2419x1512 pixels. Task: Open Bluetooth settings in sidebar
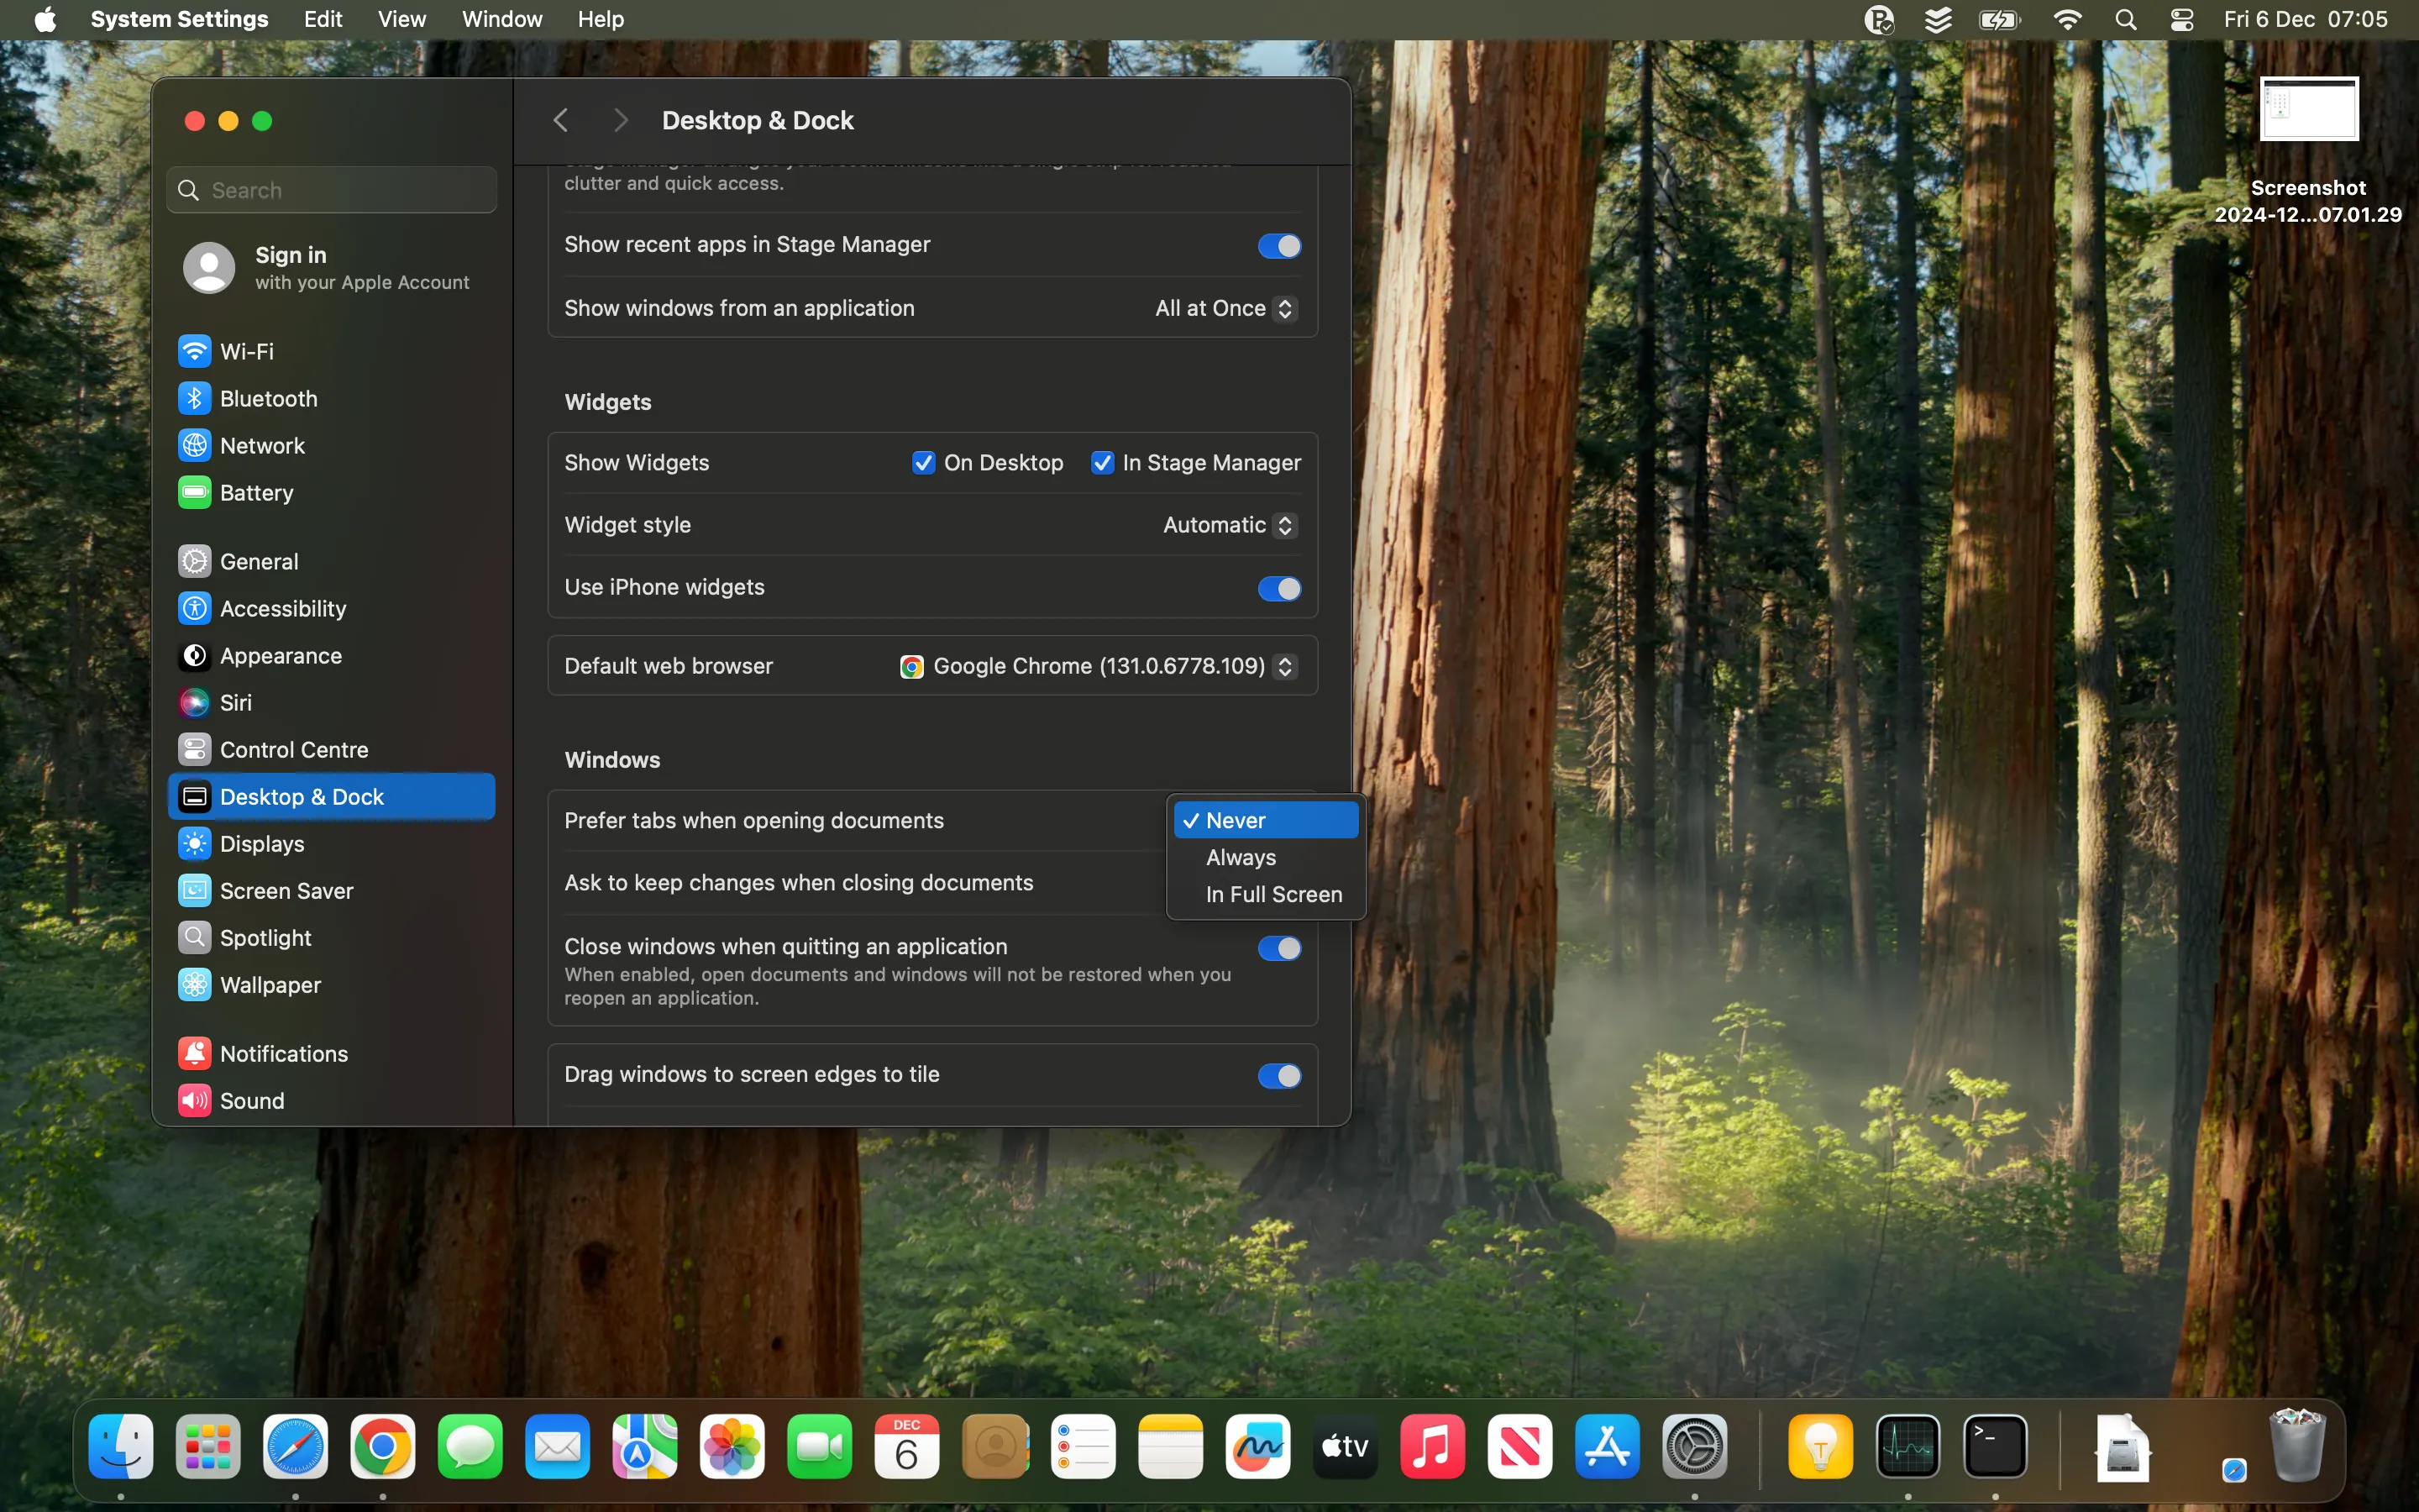click(x=270, y=398)
